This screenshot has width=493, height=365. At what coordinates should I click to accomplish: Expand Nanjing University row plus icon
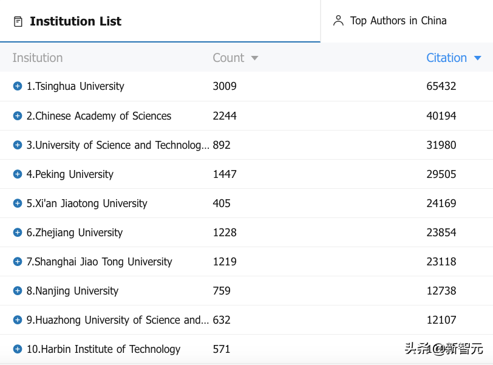point(18,290)
